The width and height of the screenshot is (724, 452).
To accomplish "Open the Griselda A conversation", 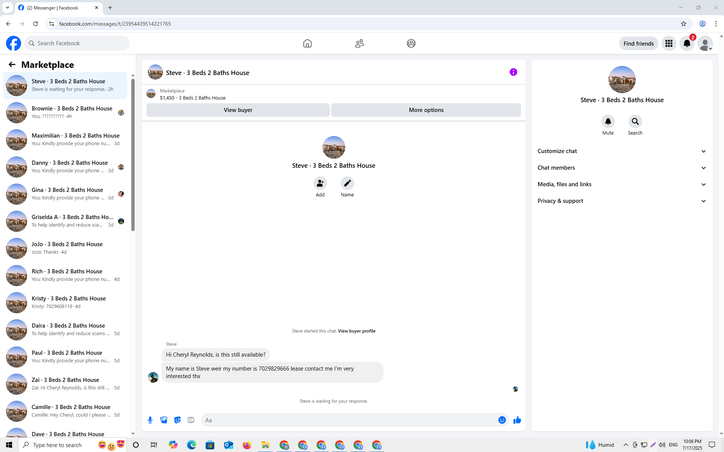I will pos(65,221).
